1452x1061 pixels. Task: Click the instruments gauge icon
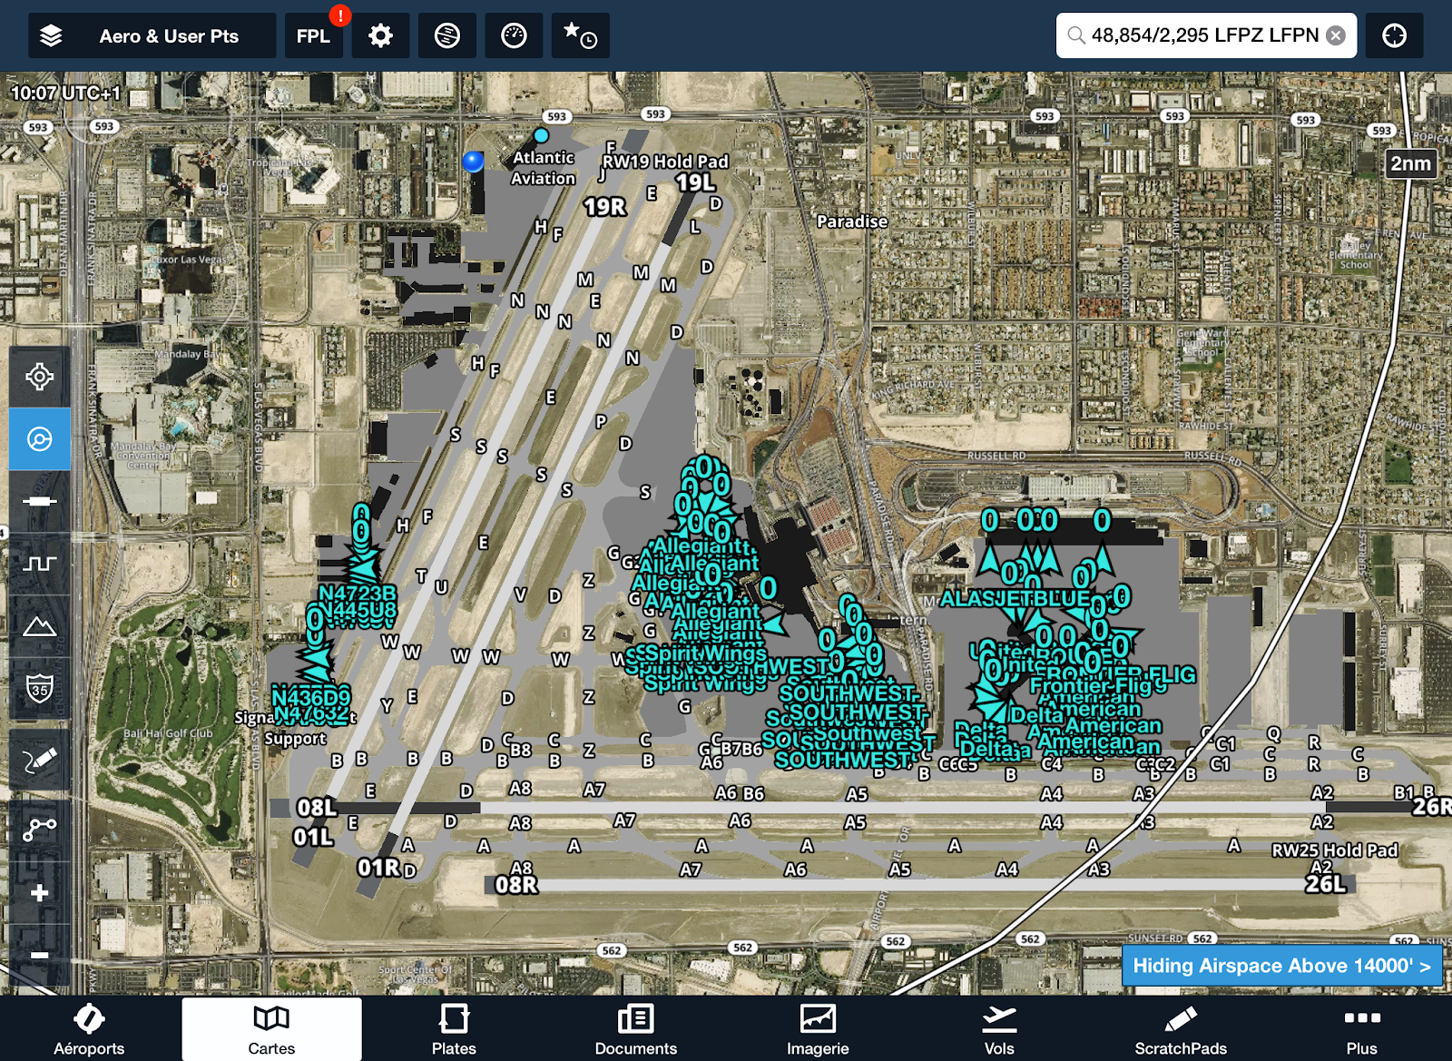pos(514,35)
